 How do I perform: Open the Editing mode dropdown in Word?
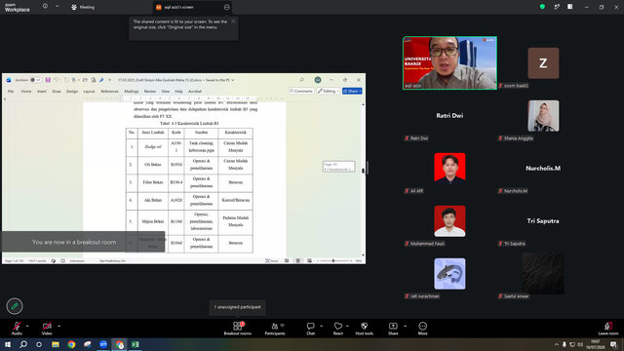[329, 91]
